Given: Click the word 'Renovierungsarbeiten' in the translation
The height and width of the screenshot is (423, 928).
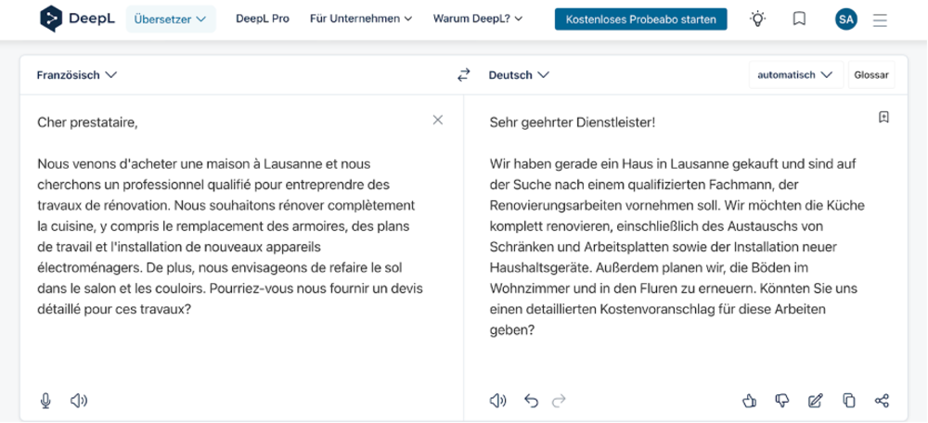Looking at the screenshot, I should click(x=558, y=206).
